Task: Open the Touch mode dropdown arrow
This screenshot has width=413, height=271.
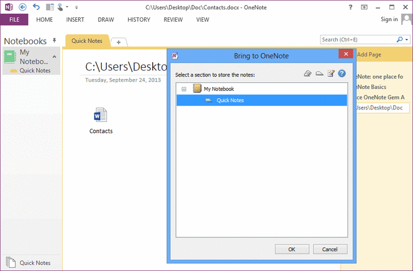Action: pos(67,7)
